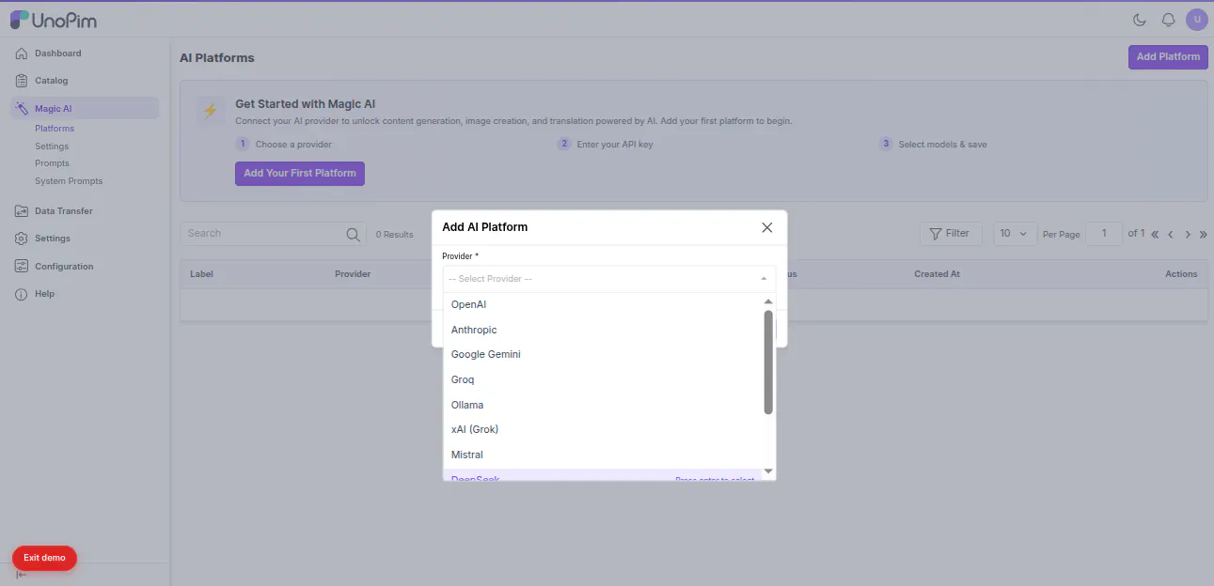Go to Platforms submenu item
Screen dimensions: 1214x586
55,129
